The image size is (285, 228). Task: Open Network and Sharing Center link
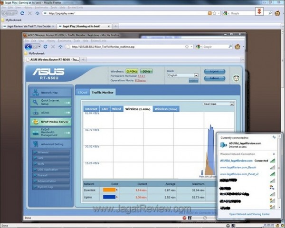[x=249, y=214]
